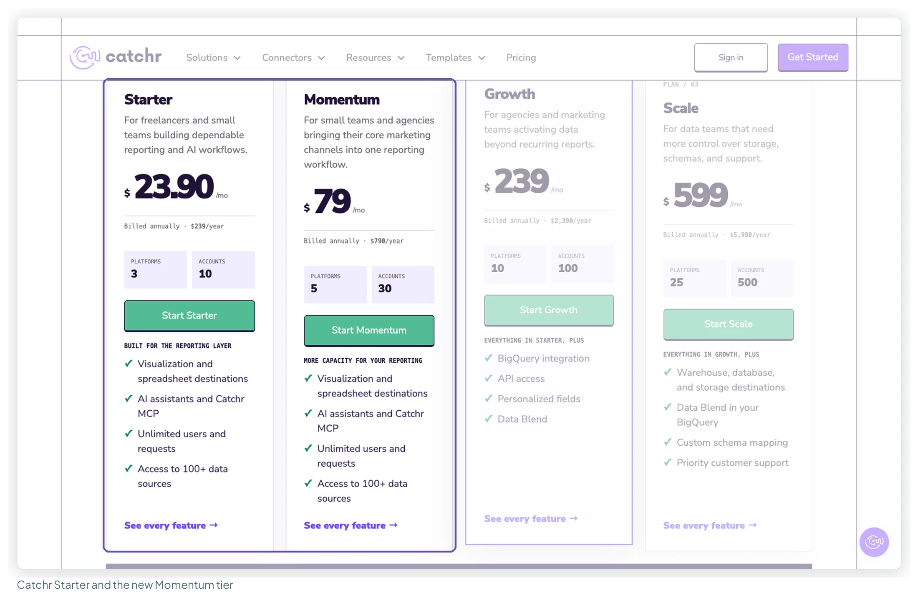Open See every feature under Momentum
918x600 pixels.
350,525
